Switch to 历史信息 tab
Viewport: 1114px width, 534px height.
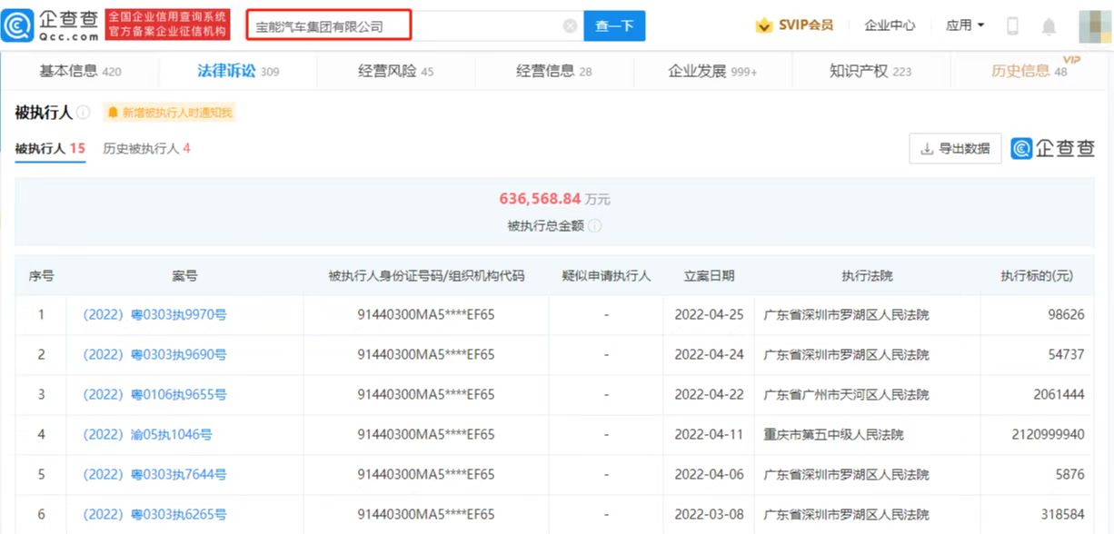pyautogui.click(x=1029, y=71)
